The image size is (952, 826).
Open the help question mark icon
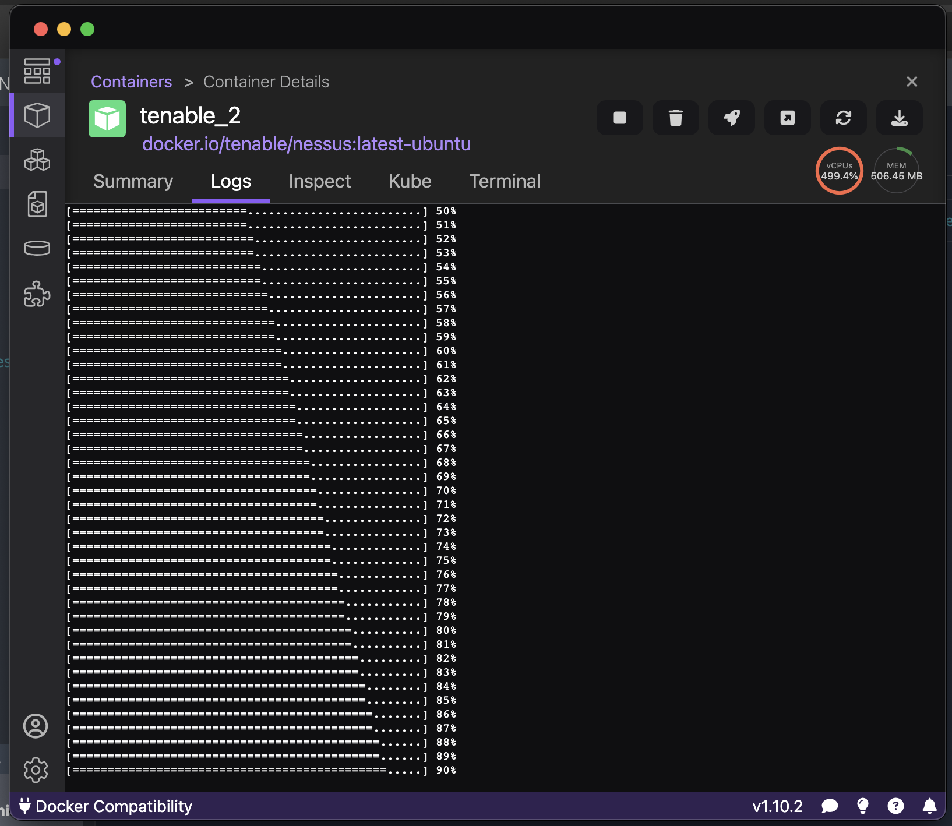pyautogui.click(x=895, y=806)
